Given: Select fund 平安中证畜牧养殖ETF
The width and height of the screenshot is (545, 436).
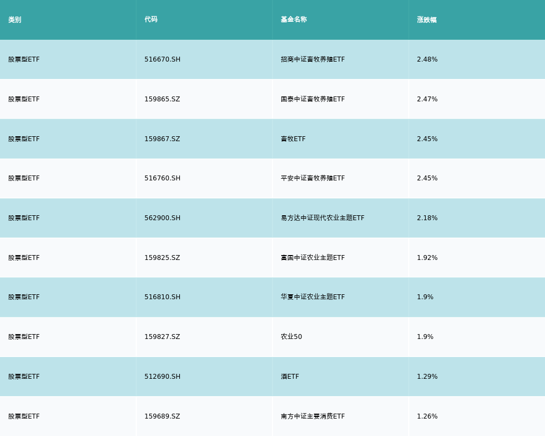Looking at the screenshot, I should point(313,178).
